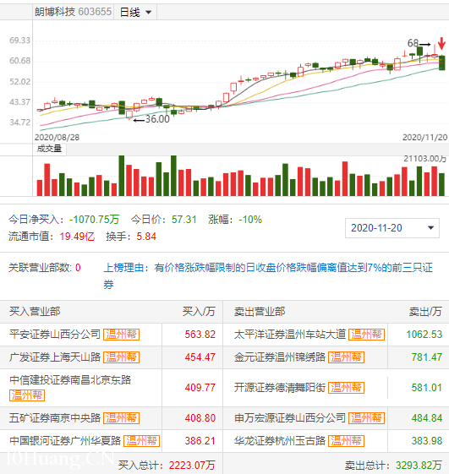Open the 日线 period dropdown
Screen dimensions: 449x474
135,12
